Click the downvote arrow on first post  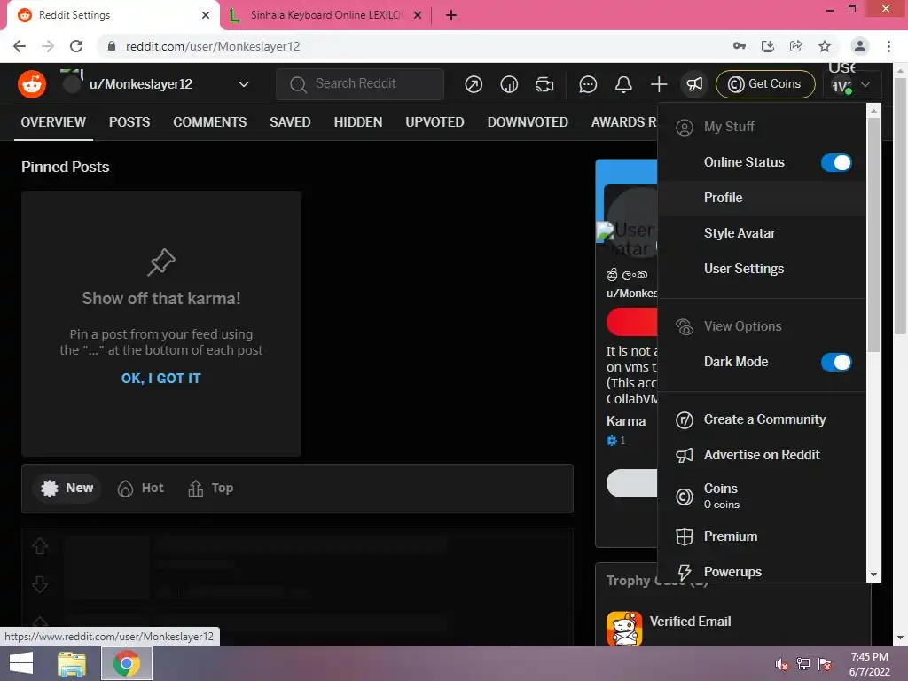pyautogui.click(x=40, y=584)
